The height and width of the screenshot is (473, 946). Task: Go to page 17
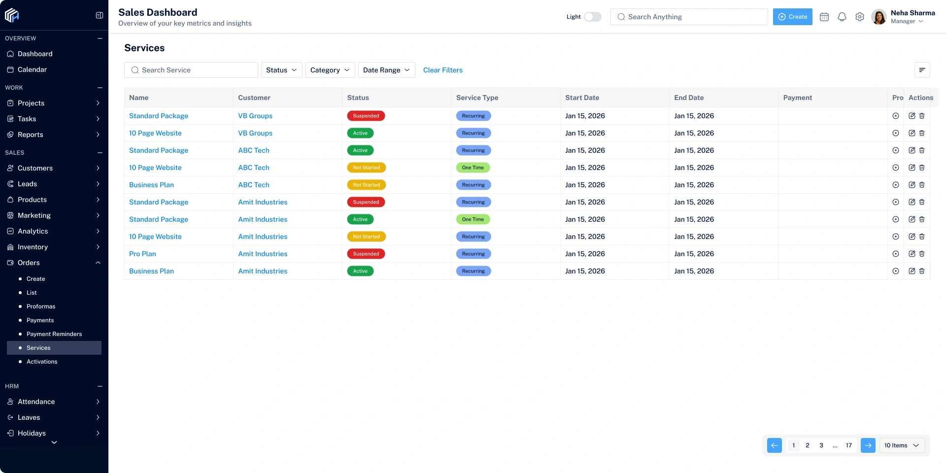pyautogui.click(x=849, y=445)
